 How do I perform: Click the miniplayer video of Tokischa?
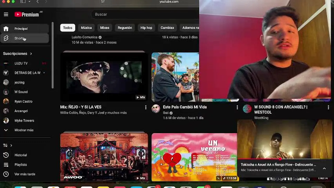click(285, 139)
